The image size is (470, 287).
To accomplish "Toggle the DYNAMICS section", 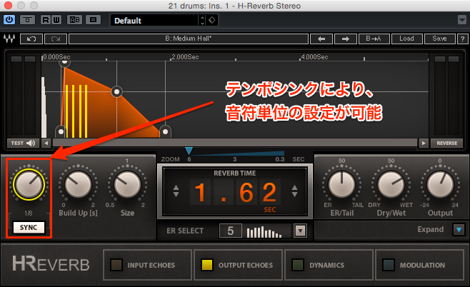I will (x=329, y=265).
